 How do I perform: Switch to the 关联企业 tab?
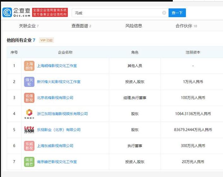pos(29,26)
